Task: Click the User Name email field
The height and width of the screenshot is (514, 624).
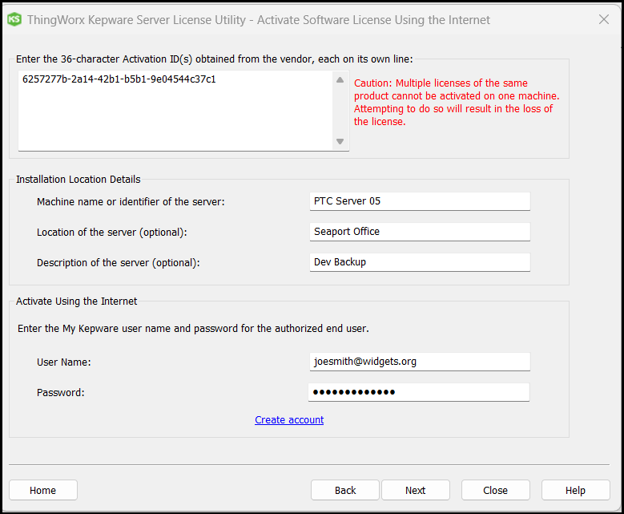Action: click(420, 362)
